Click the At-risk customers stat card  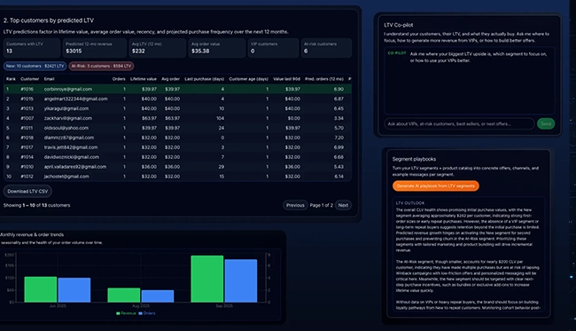pyautogui.click(x=326, y=48)
